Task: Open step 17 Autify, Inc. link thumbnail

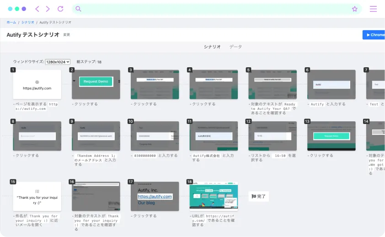Action: point(155,196)
